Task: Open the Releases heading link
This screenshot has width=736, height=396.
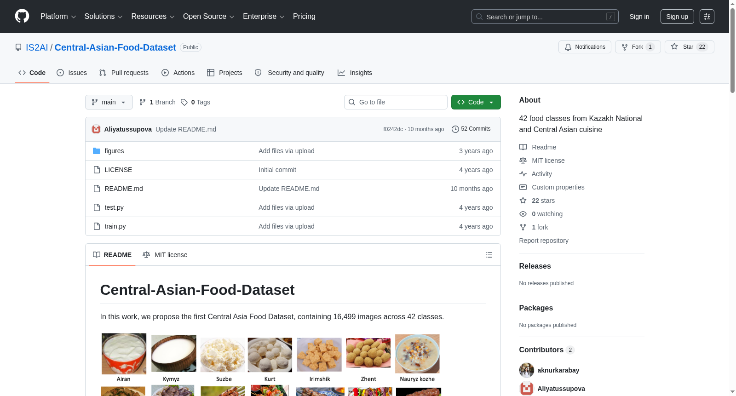Action: 535,266
